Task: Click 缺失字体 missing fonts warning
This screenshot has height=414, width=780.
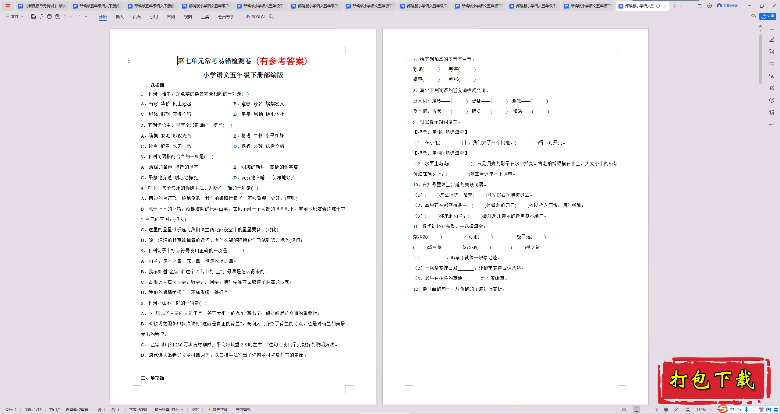Action: 218,410
